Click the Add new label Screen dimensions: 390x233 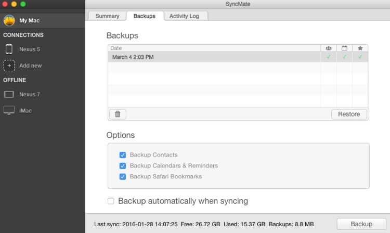coord(31,66)
